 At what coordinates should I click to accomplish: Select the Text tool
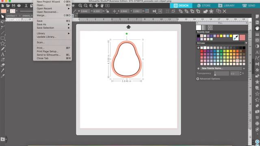tap(2, 54)
